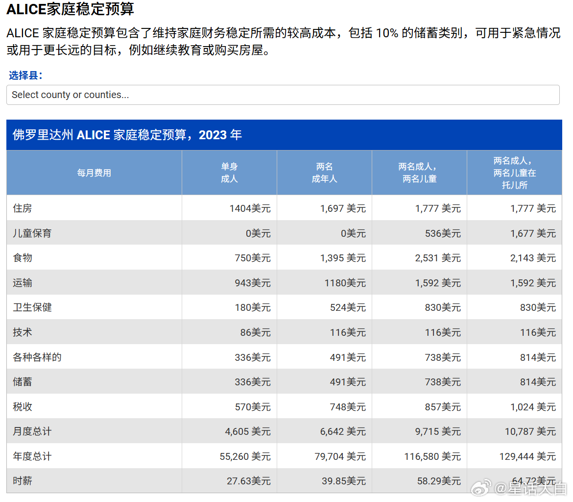The image size is (573, 502).
Task: Click the 两名儿童在托儿所 column header
Action: (x=515, y=173)
